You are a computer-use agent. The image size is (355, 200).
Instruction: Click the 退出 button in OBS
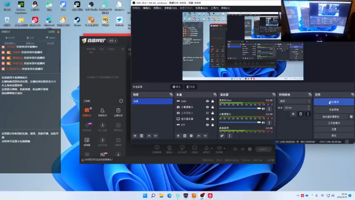[x=334, y=136]
